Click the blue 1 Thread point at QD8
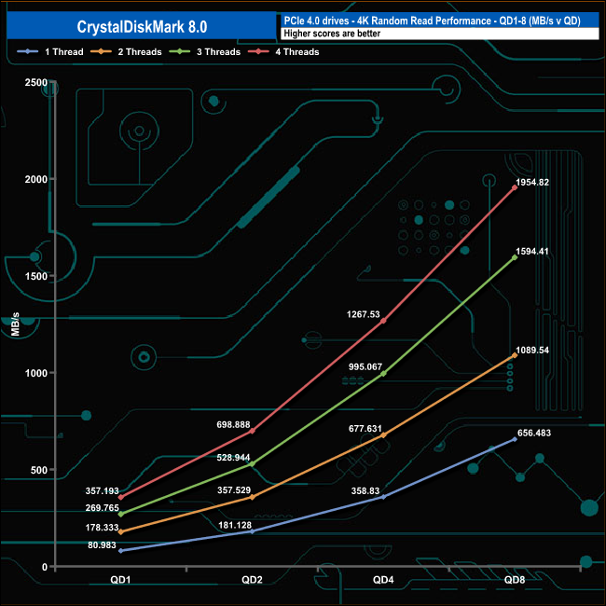Image resolution: width=606 pixels, height=606 pixels. [x=515, y=439]
